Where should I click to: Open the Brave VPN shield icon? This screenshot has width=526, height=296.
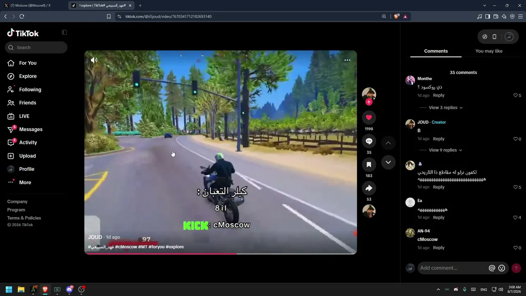pos(512,16)
